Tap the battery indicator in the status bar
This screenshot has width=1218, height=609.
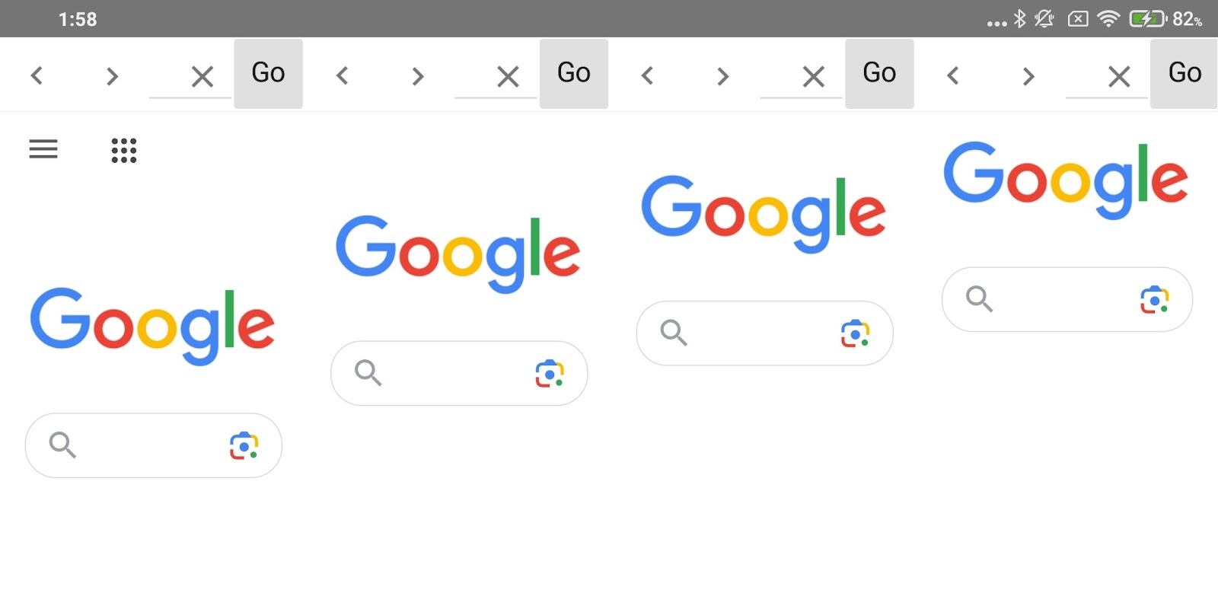1146,19
